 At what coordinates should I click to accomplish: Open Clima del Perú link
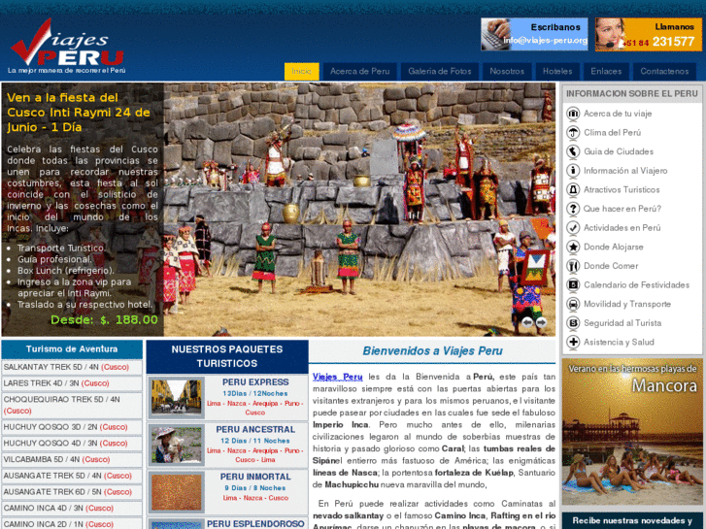coord(613,132)
